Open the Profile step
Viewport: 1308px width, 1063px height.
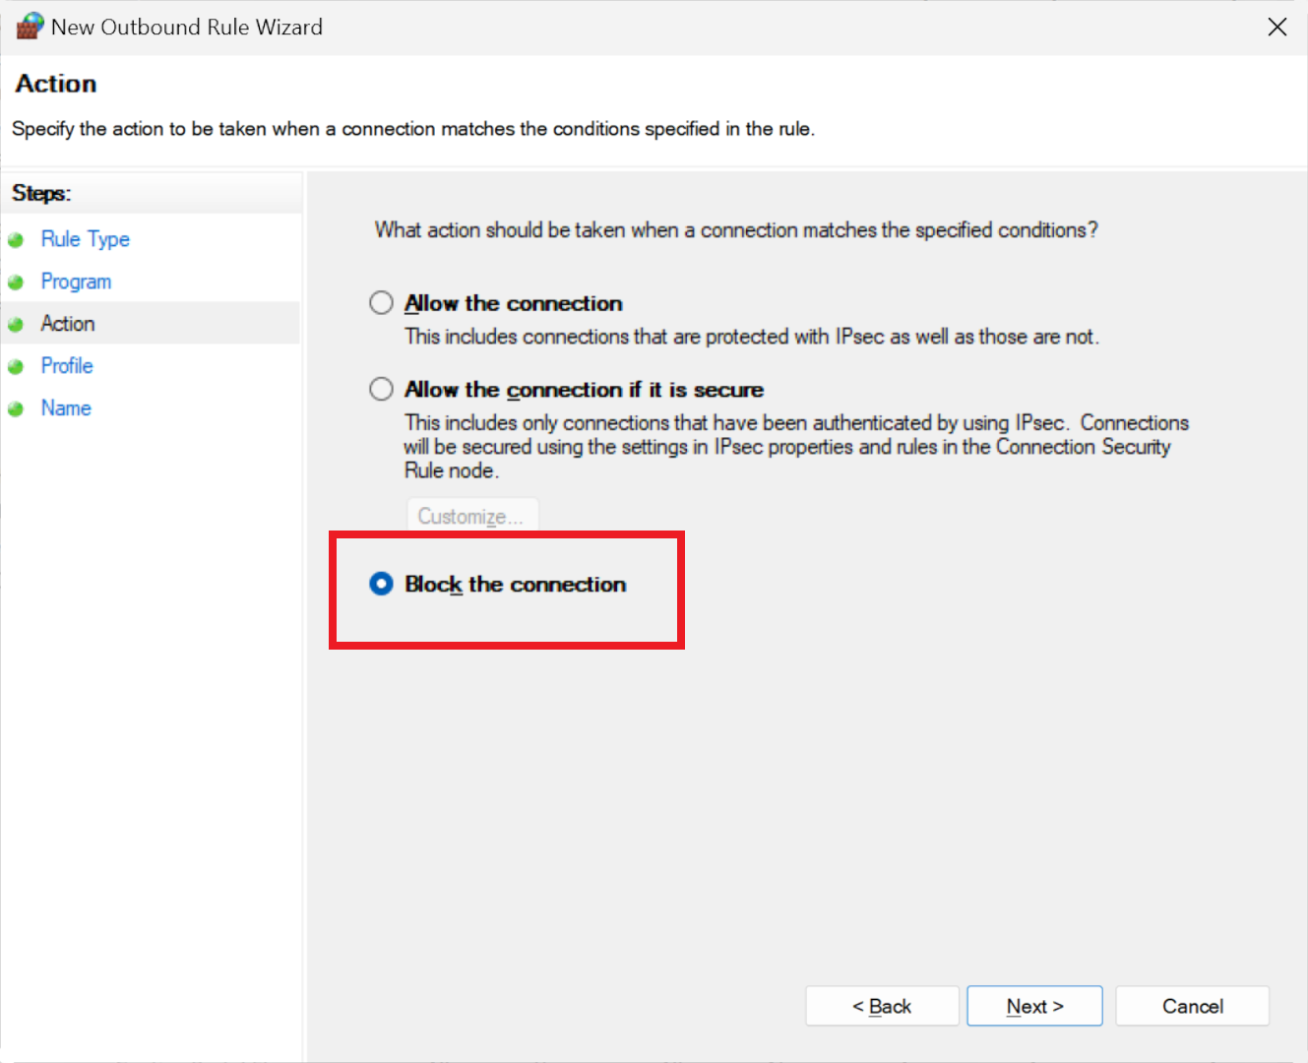tap(67, 366)
